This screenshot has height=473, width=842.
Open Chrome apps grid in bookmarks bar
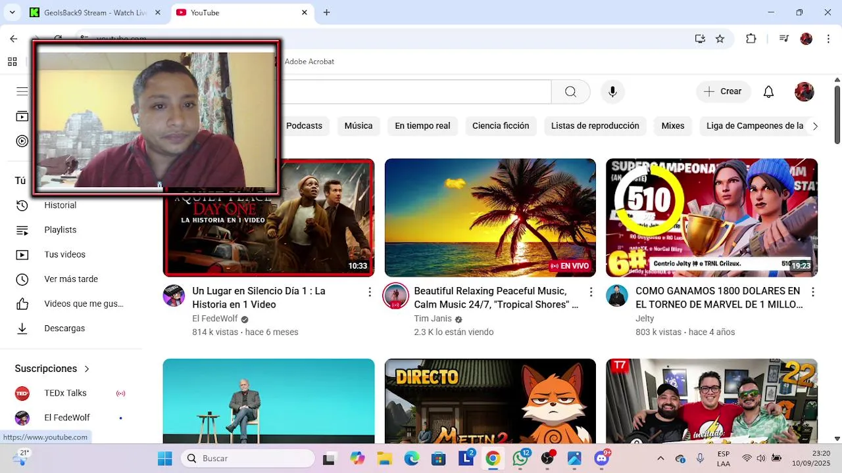coord(12,61)
